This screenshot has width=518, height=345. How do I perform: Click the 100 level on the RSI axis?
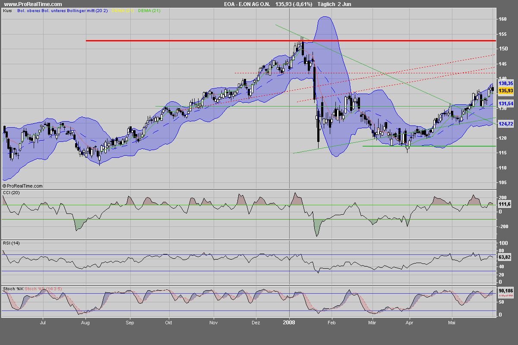tap(503, 243)
